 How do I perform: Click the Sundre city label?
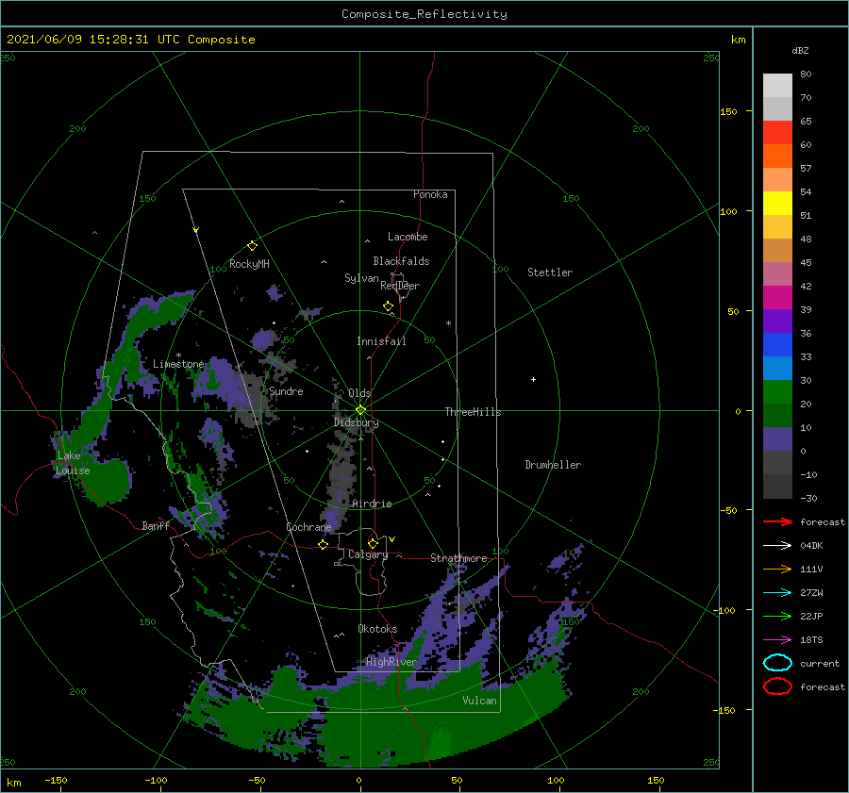(286, 390)
